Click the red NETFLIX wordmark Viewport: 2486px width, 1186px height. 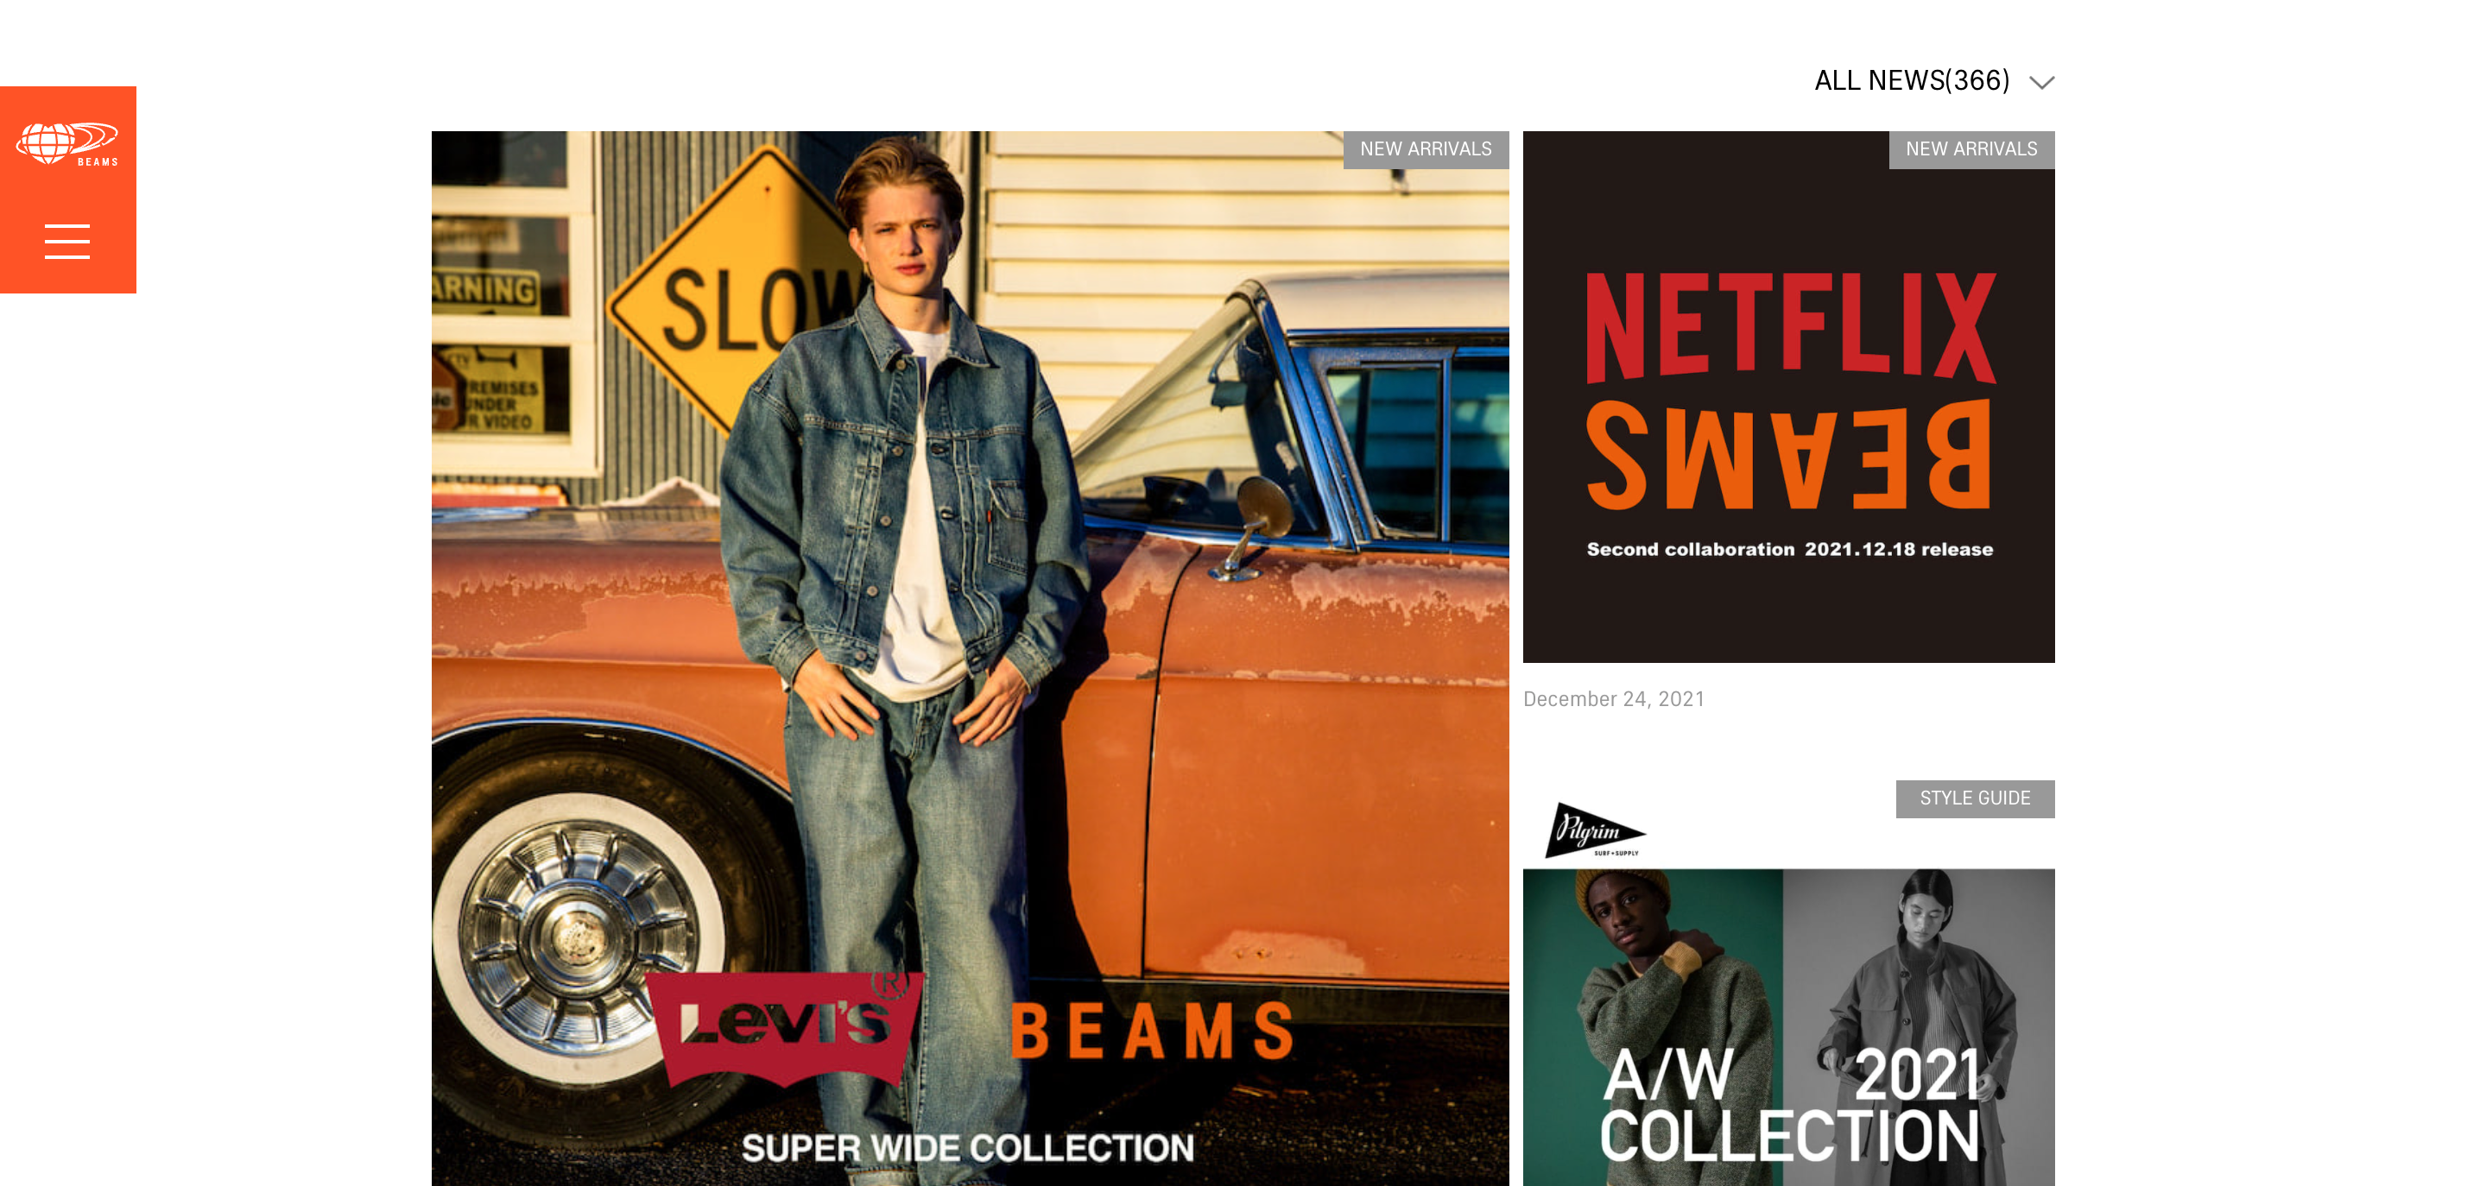[1789, 328]
